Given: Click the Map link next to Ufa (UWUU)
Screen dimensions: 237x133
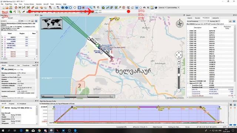Looking at the screenshot, I should pyautogui.click(x=21, y=69).
